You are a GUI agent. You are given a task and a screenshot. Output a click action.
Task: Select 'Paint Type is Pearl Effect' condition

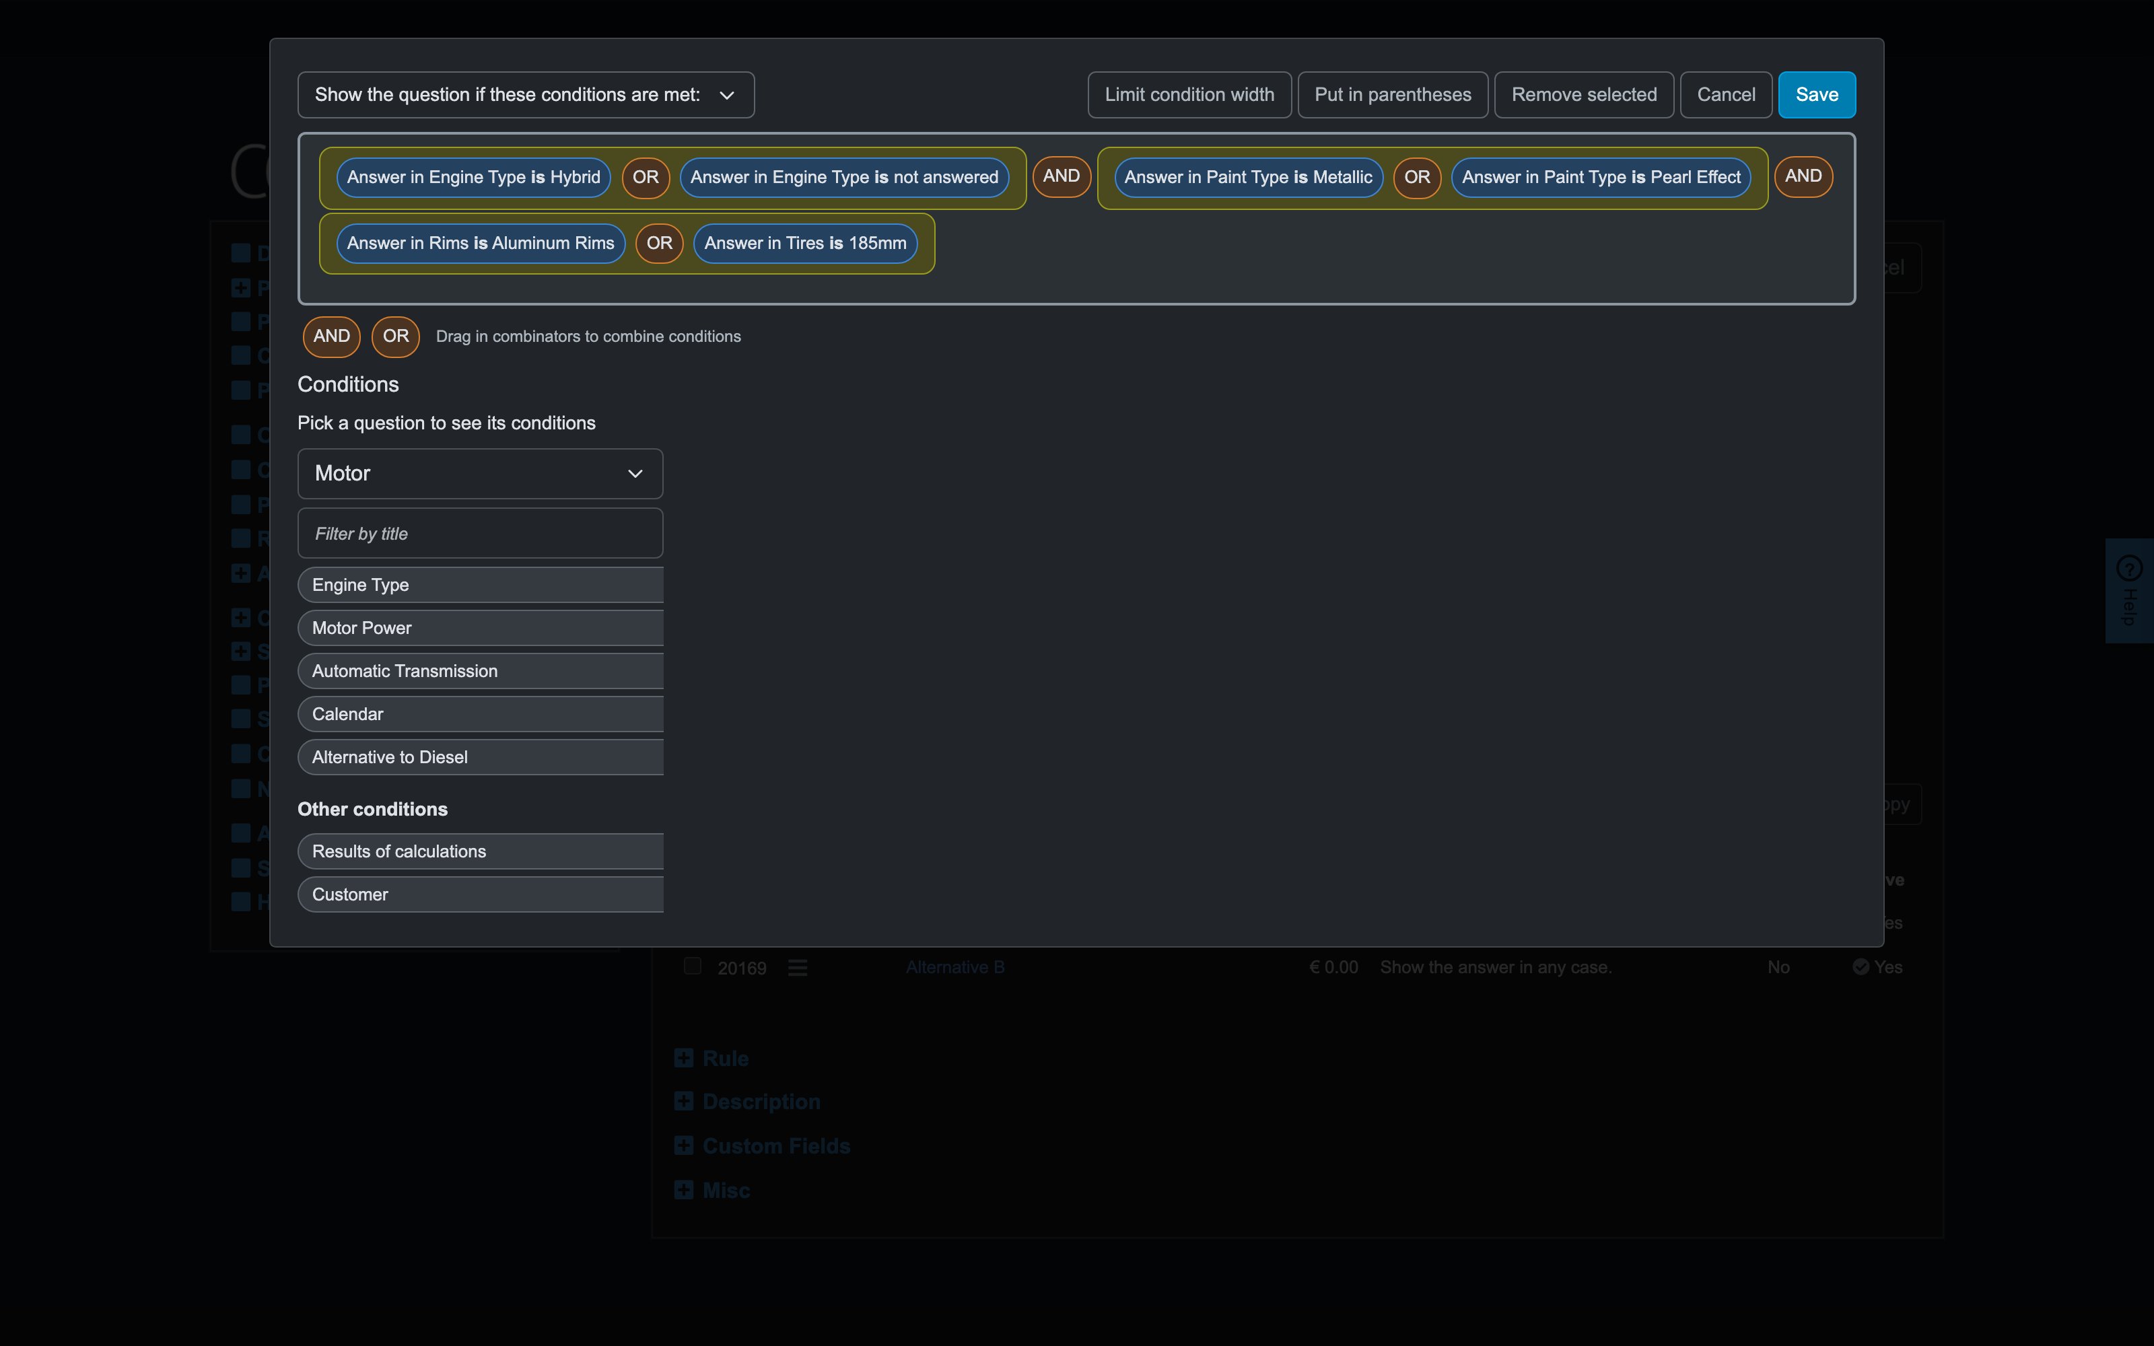click(1601, 177)
